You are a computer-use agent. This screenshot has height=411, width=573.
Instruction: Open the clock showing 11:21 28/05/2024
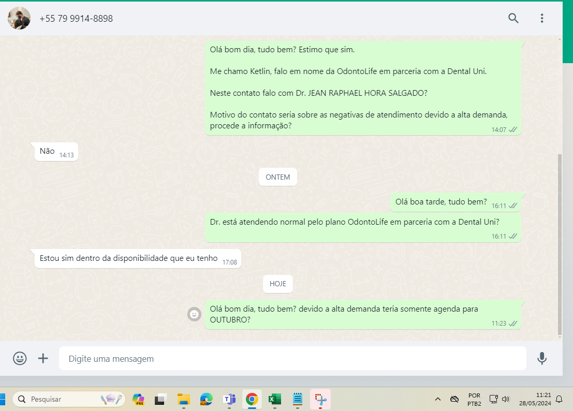[x=535, y=399]
